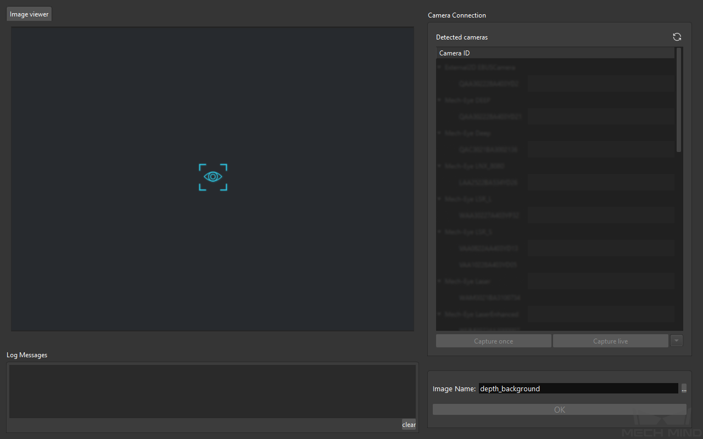Click the camera list vertical scrollbar
This screenshot has height=439, width=703.
[679, 100]
